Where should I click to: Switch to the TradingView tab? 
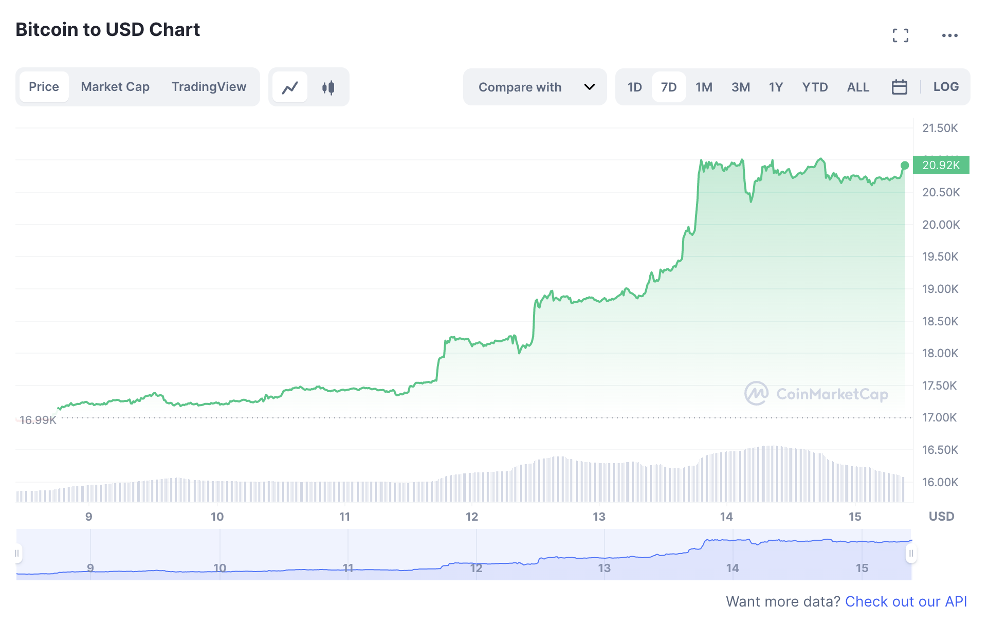[209, 87]
